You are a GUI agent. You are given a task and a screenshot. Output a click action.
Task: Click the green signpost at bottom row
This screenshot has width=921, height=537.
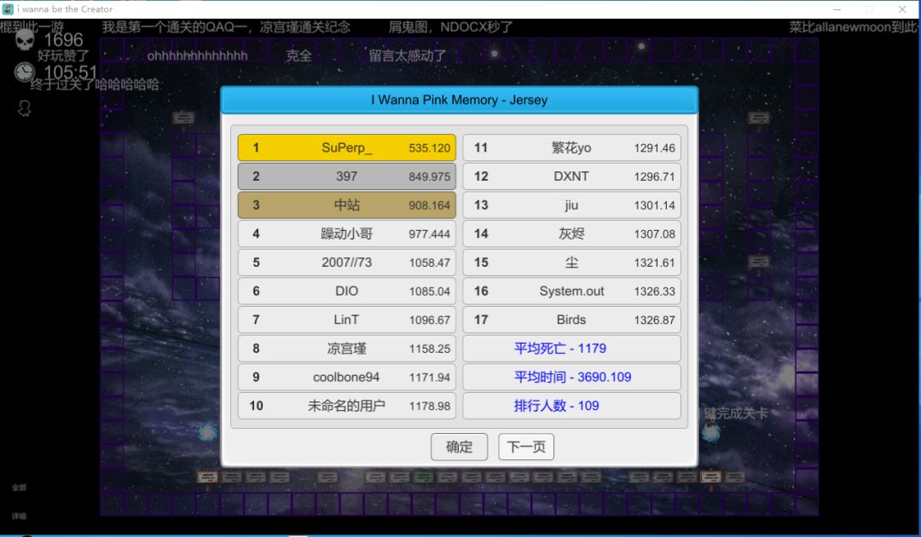pos(424,477)
